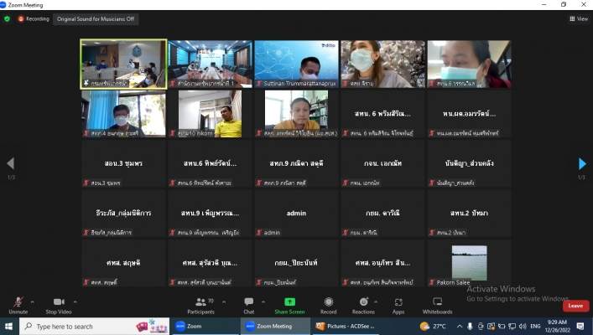Image resolution: width=593 pixels, height=335 pixels.
Task: Open video options arrow beside Stop Video
Action: click(x=75, y=301)
